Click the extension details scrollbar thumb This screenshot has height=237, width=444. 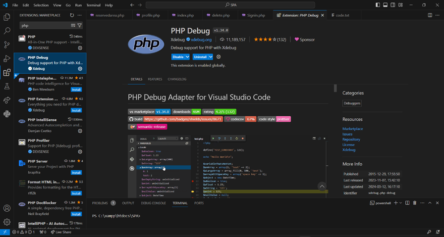[335, 88]
